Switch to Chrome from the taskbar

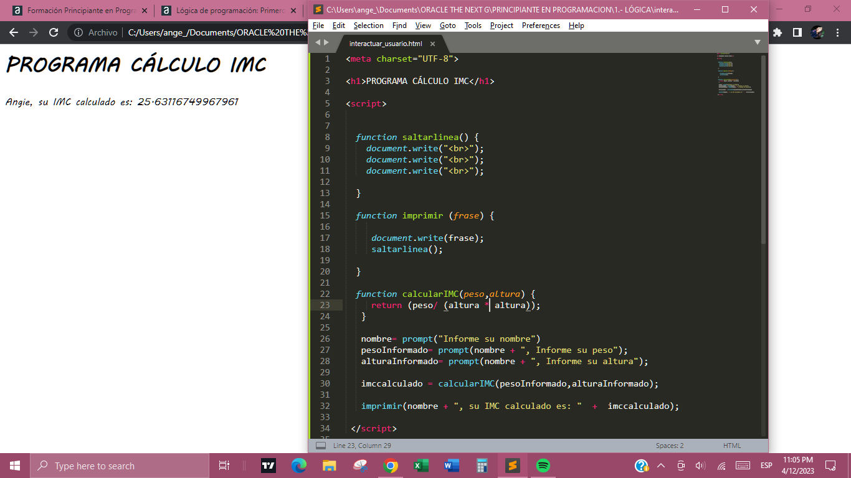tap(391, 466)
